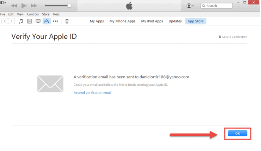Switch to the Music library icon

21,21
